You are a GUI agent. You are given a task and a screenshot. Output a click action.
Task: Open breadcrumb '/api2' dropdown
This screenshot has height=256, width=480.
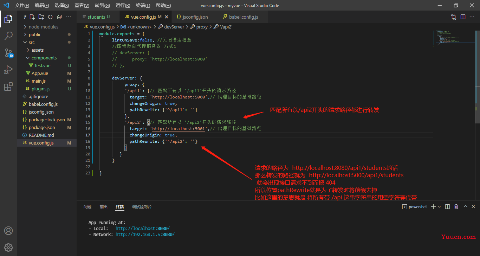click(223, 27)
